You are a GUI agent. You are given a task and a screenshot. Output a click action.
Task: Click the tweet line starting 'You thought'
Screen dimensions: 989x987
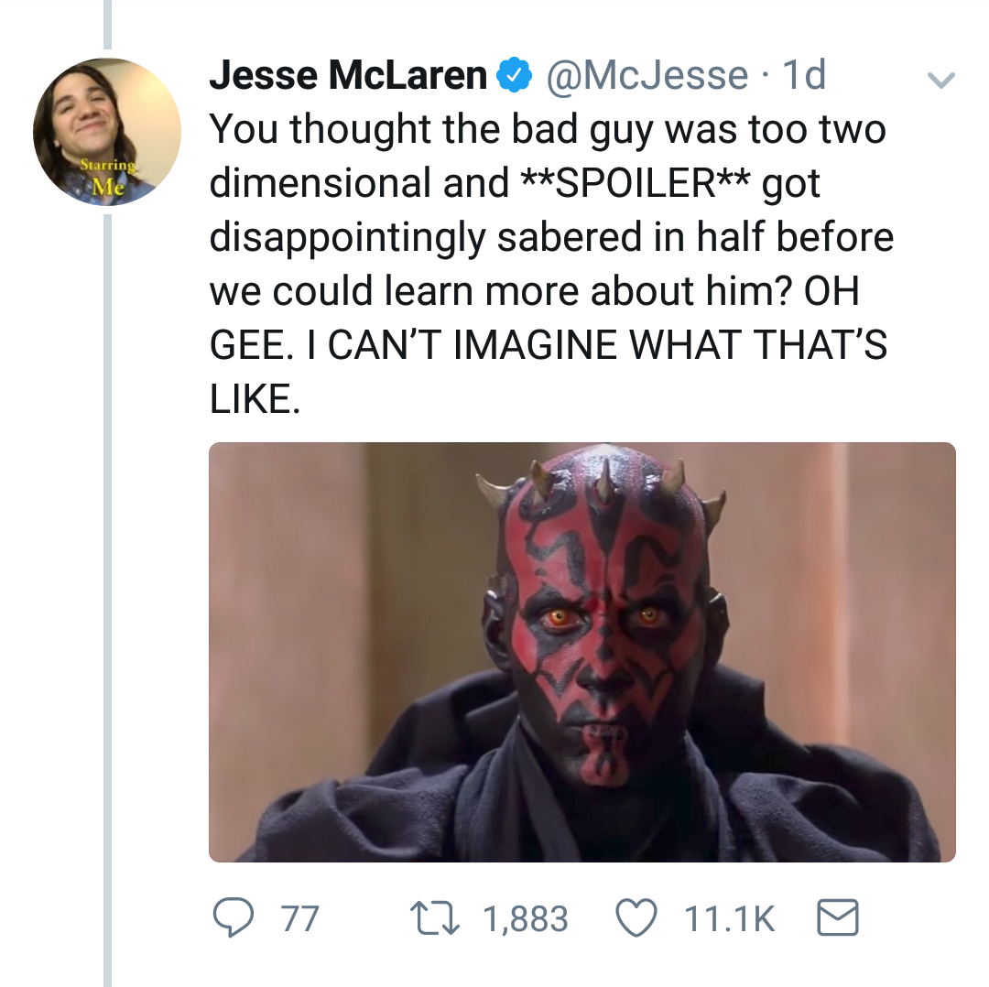click(x=548, y=129)
